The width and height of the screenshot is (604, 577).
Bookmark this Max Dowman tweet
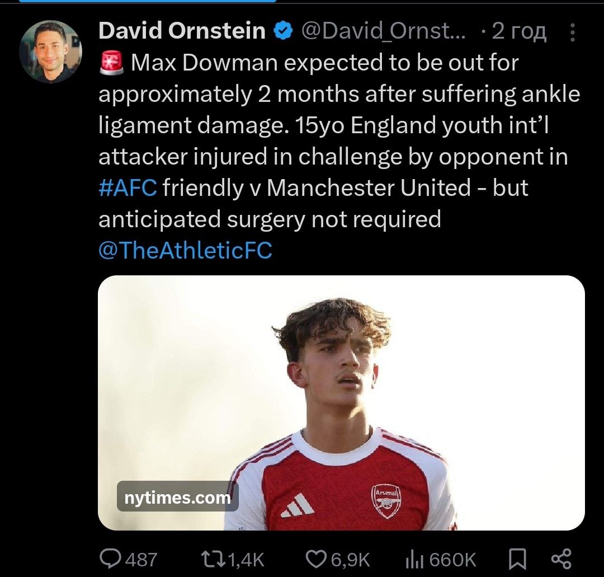pyautogui.click(x=518, y=558)
